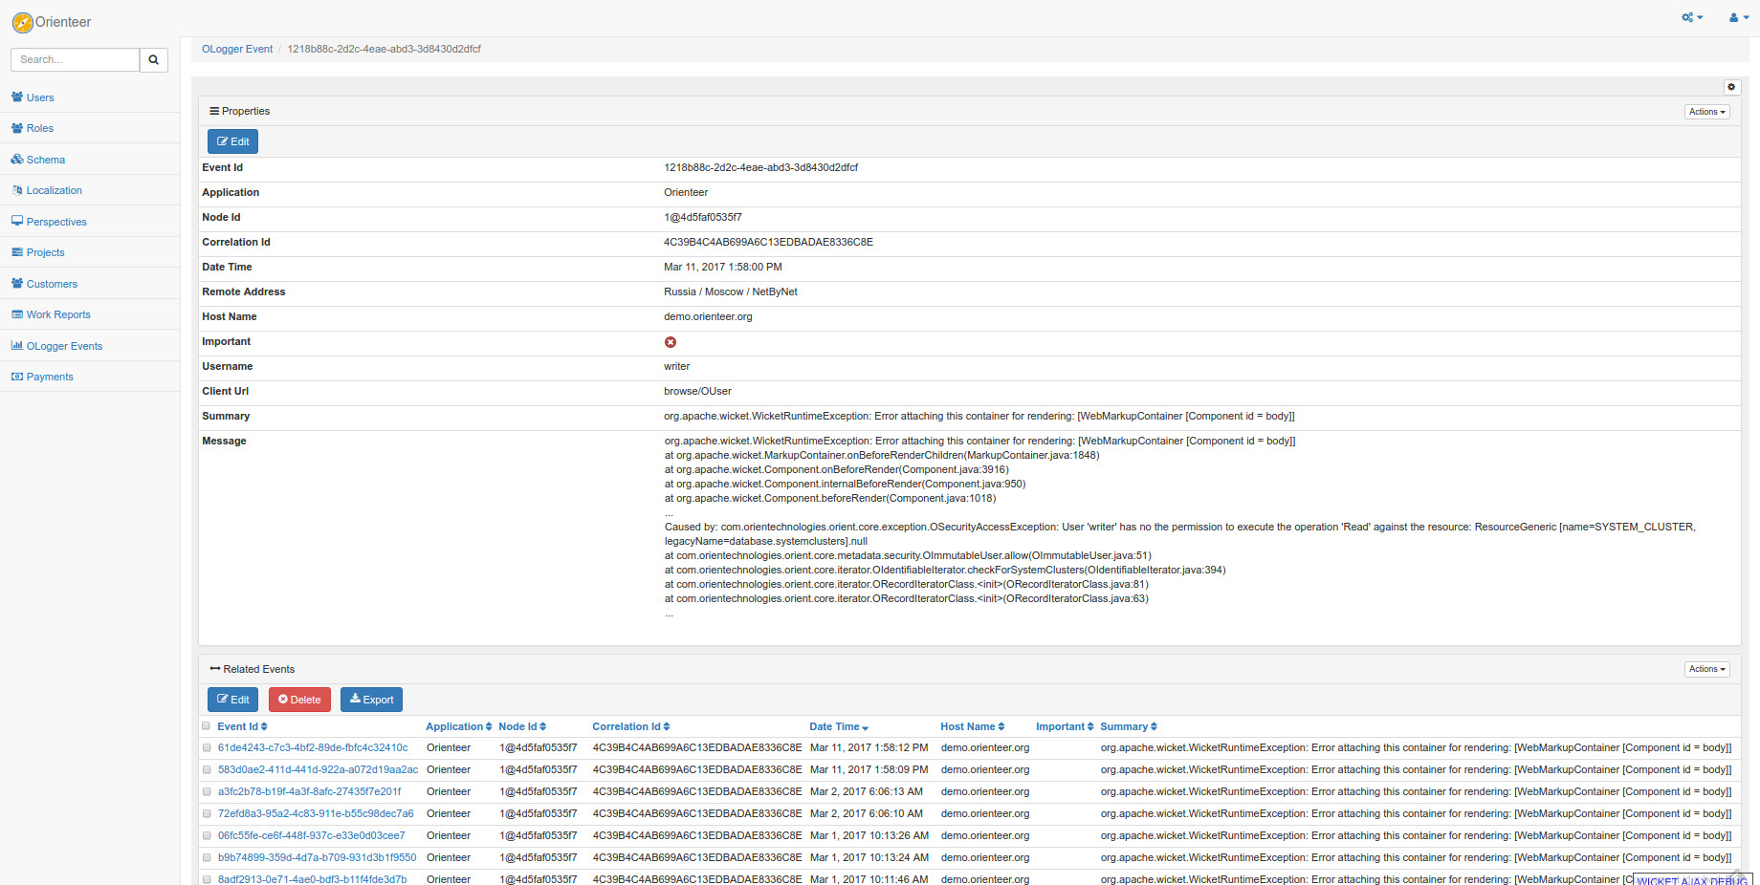Open the settings gears dropdown in header
The image size is (1760, 885).
click(x=1692, y=17)
